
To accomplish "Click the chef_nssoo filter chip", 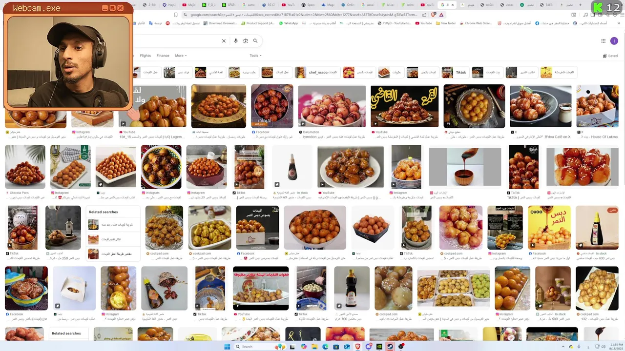I will [317, 72].
